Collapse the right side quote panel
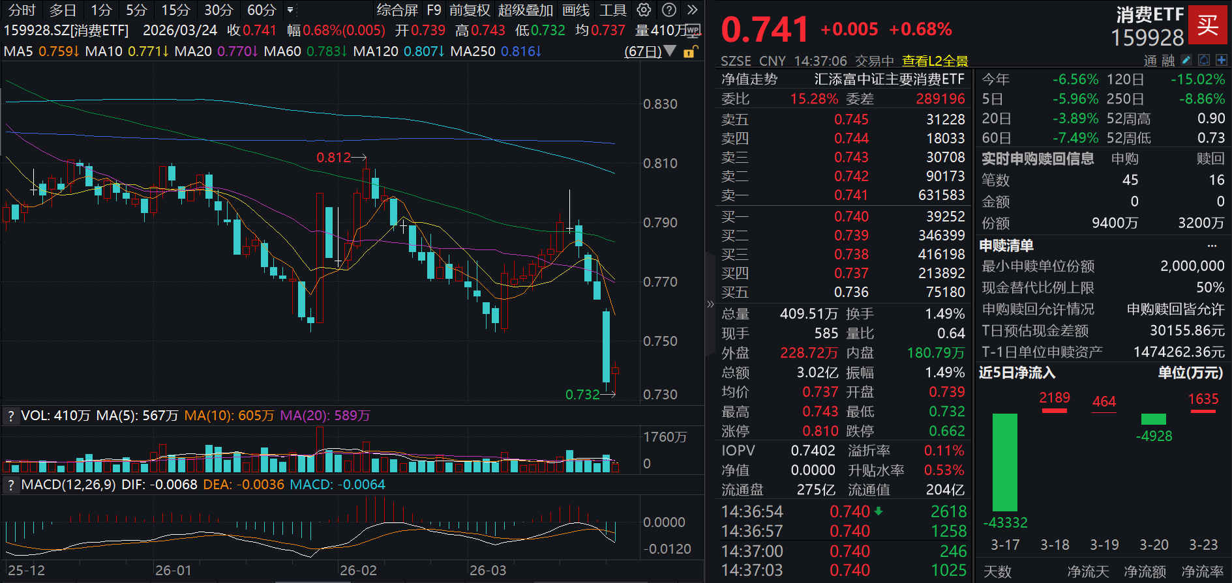The width and height of the screenshot is (1232, 583). [x=710, y=304]
